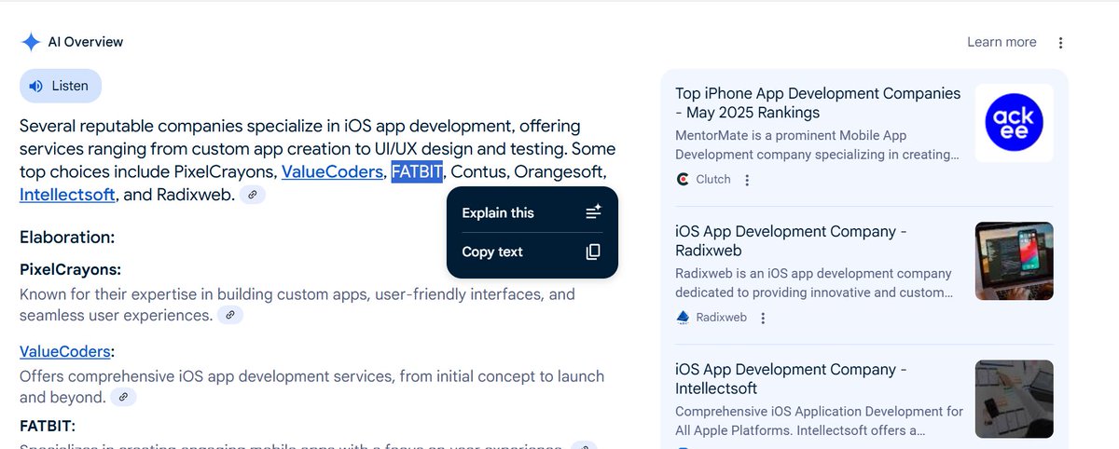Click the MentorMate snippet text in first card
Viewport: 1119px width, 449px height.
pos(817,144)
